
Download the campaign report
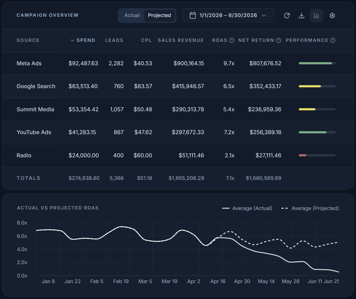[301, 15]
